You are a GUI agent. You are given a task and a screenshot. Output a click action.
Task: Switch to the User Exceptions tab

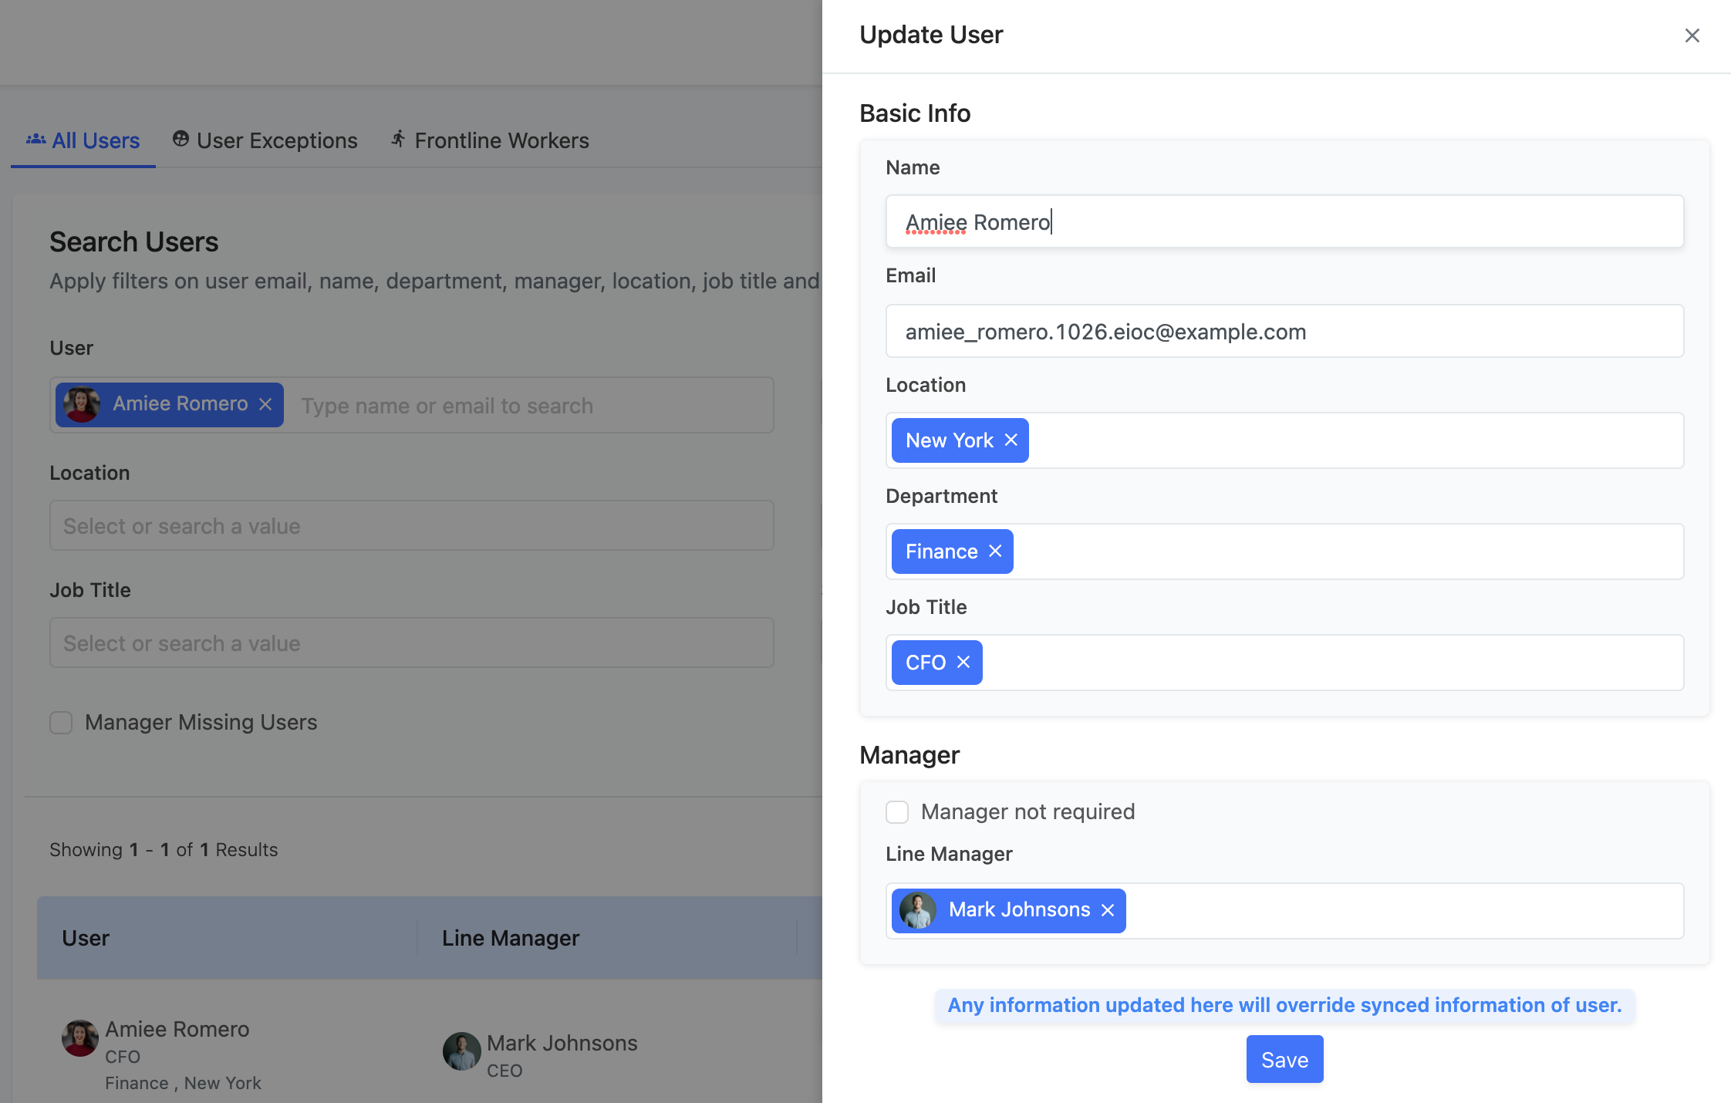point(265,140)
